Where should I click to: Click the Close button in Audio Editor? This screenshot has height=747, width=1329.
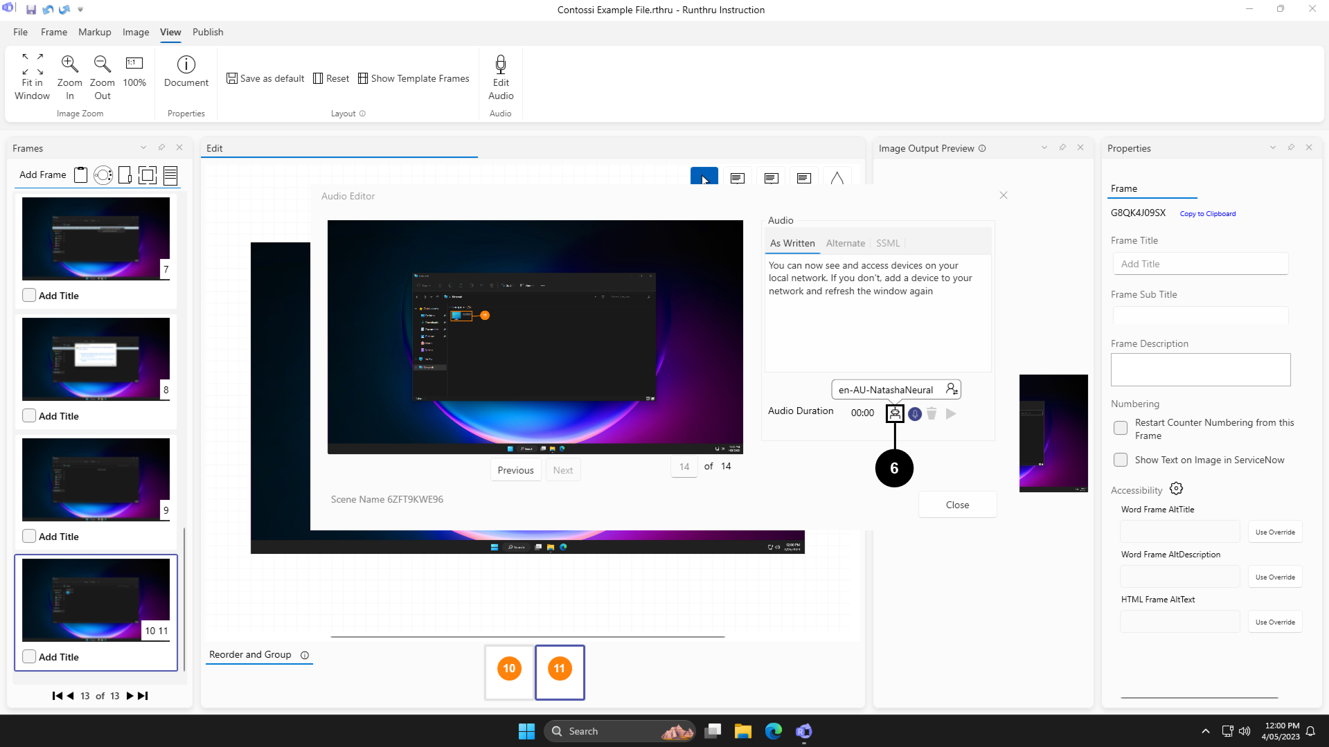(957, 505)
